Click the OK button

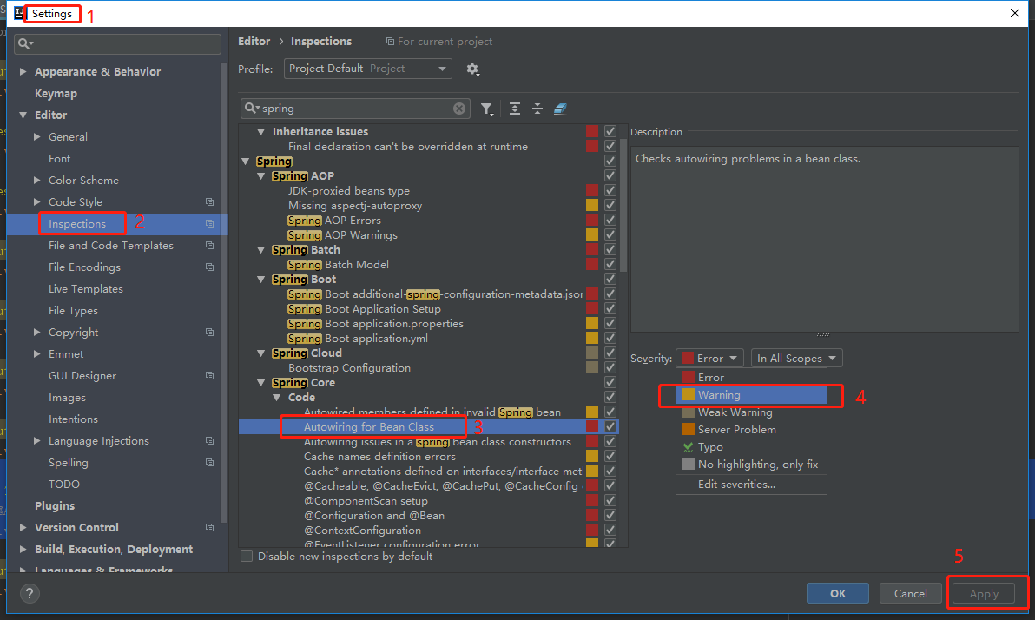(x=837, y=592)
